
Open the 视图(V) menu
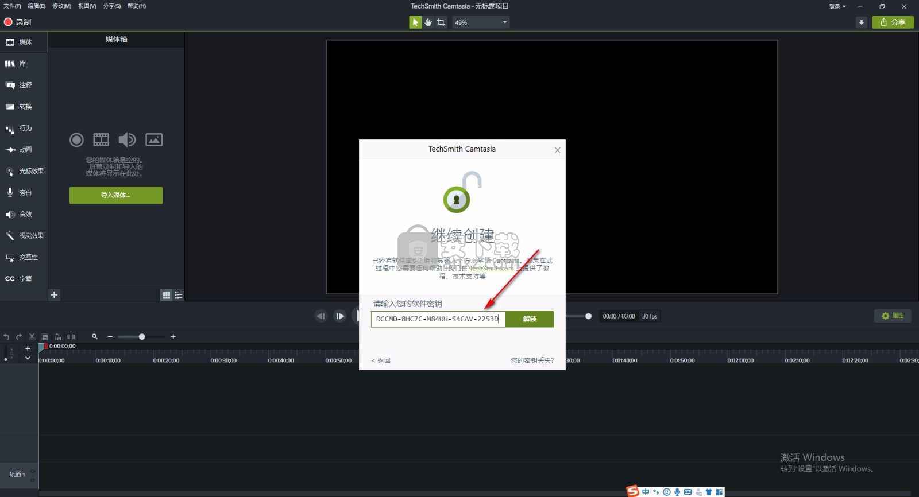tap(87, 6)
